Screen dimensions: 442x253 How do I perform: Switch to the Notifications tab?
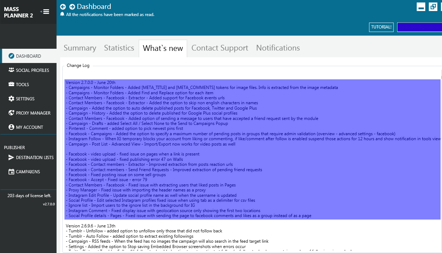[278, 48]
